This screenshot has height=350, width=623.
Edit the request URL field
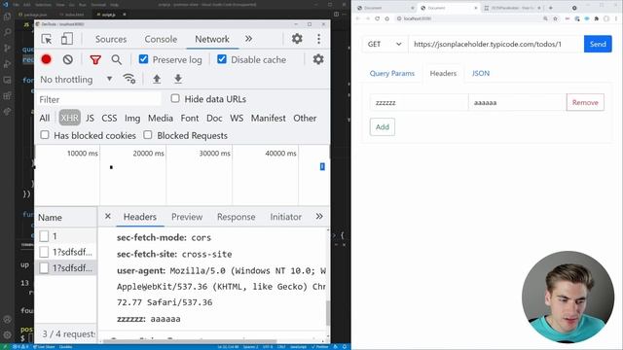[495, 44]
